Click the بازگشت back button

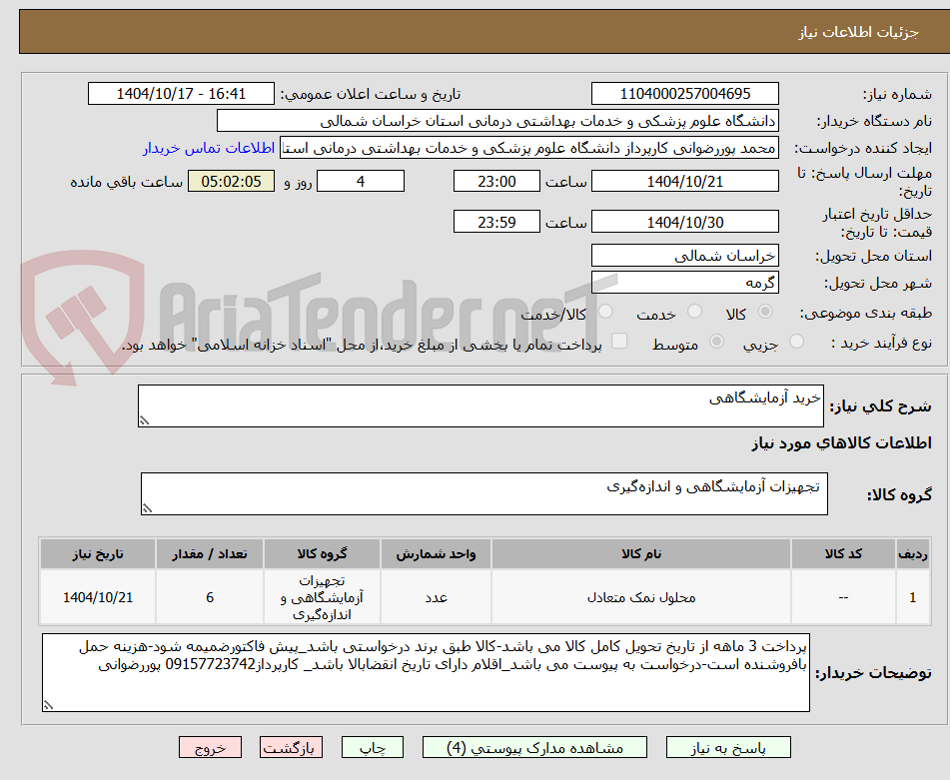(291, 747)
